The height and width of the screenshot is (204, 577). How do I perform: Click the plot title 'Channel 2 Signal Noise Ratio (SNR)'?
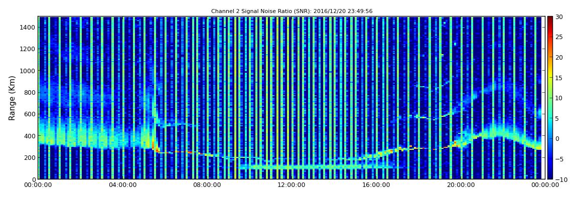coord(292,12)
